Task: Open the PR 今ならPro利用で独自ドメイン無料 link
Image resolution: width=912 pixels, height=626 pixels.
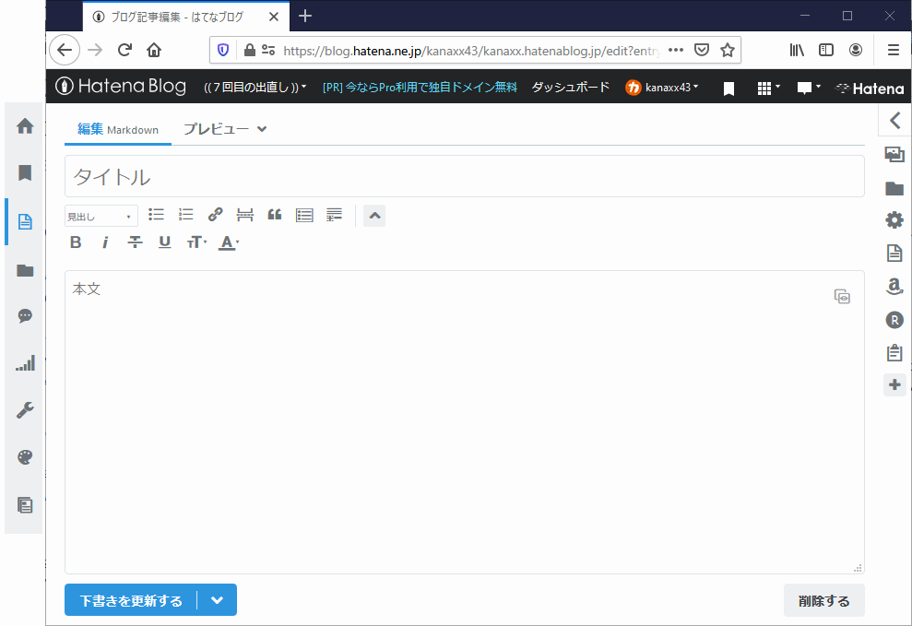Action: pos(420,88)
